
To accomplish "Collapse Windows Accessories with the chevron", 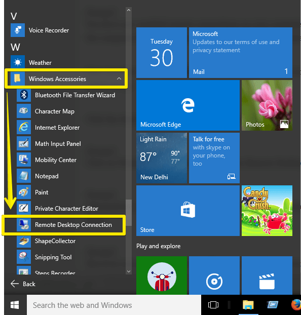I will pyautogui.click(x=119, y=78).
